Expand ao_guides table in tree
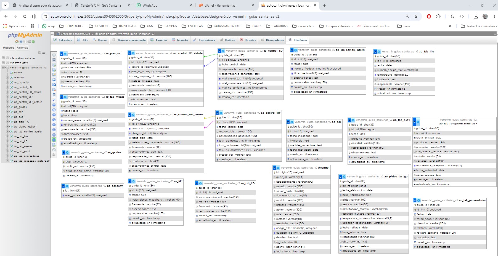Image resolution: width=498 pixels, height=256 pixels. (x=7, y=107)
